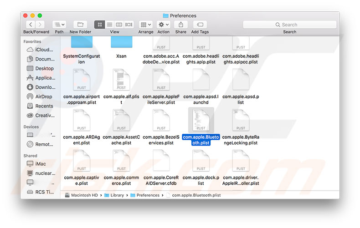The width and height of the screenshot is (360, 228).
Task: Click Library in path bar
Action: click(114, 195)
